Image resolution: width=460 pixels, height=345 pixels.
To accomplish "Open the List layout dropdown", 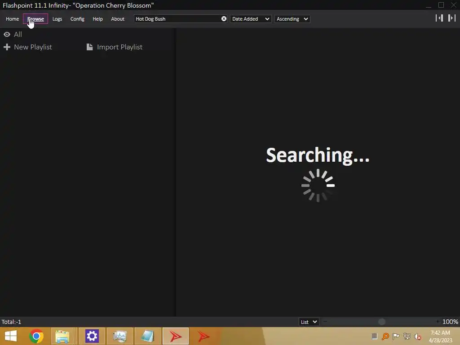I will pyautogui.click(x=309, y=322).
